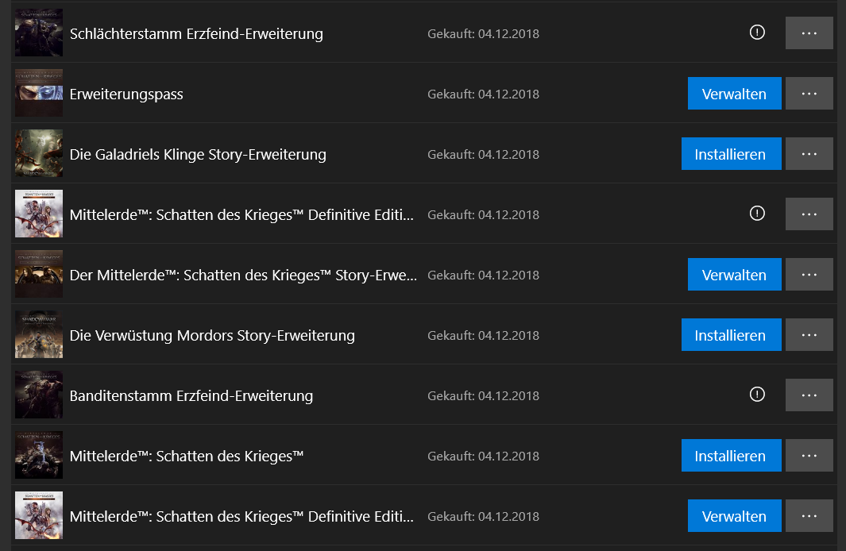The image size is (846, 551).
Task: Click Verwalten button for Erweiterungspass
Action: (734, 94)
